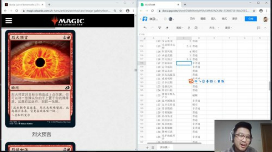Click the redo arrow in sheet toolbar
Viewport: 272px width, 152px height.
(x=152, y=28)
